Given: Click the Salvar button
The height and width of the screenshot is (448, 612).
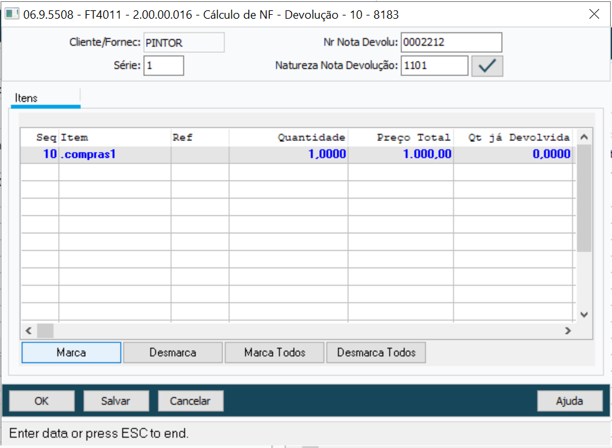Looking at the screenshot, I should click(x=116, y=401).
